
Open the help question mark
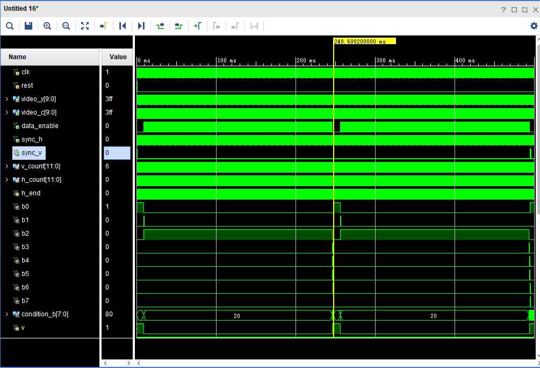coord(503,10)
